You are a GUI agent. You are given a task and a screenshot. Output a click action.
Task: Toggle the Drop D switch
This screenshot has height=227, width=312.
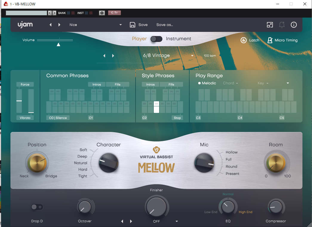pos(37,207)
